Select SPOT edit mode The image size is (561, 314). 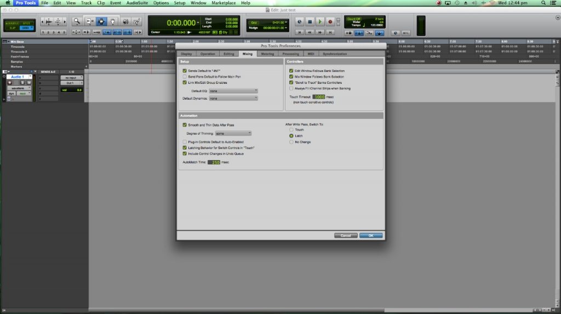pos(26,23)
